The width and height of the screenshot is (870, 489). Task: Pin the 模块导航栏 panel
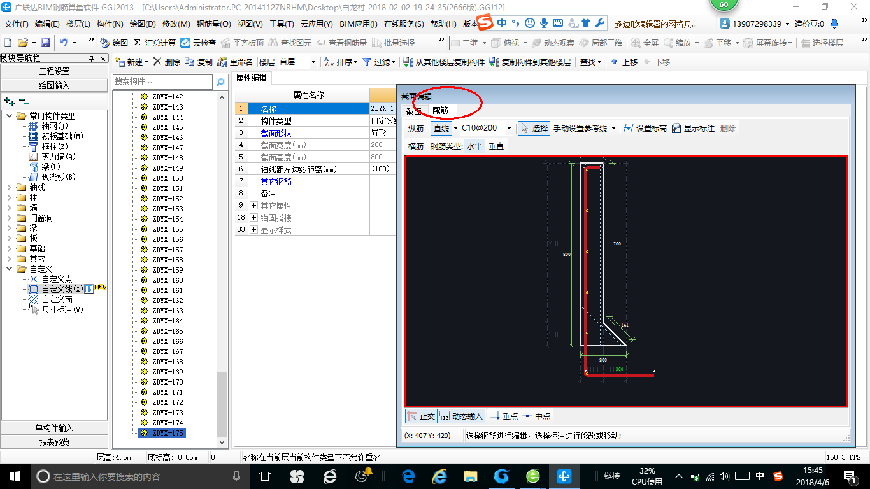click(x=91, y=58)
